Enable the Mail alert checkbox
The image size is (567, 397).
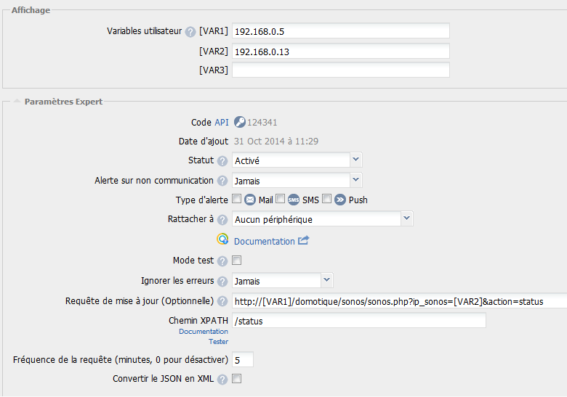[x=236, y=199]
